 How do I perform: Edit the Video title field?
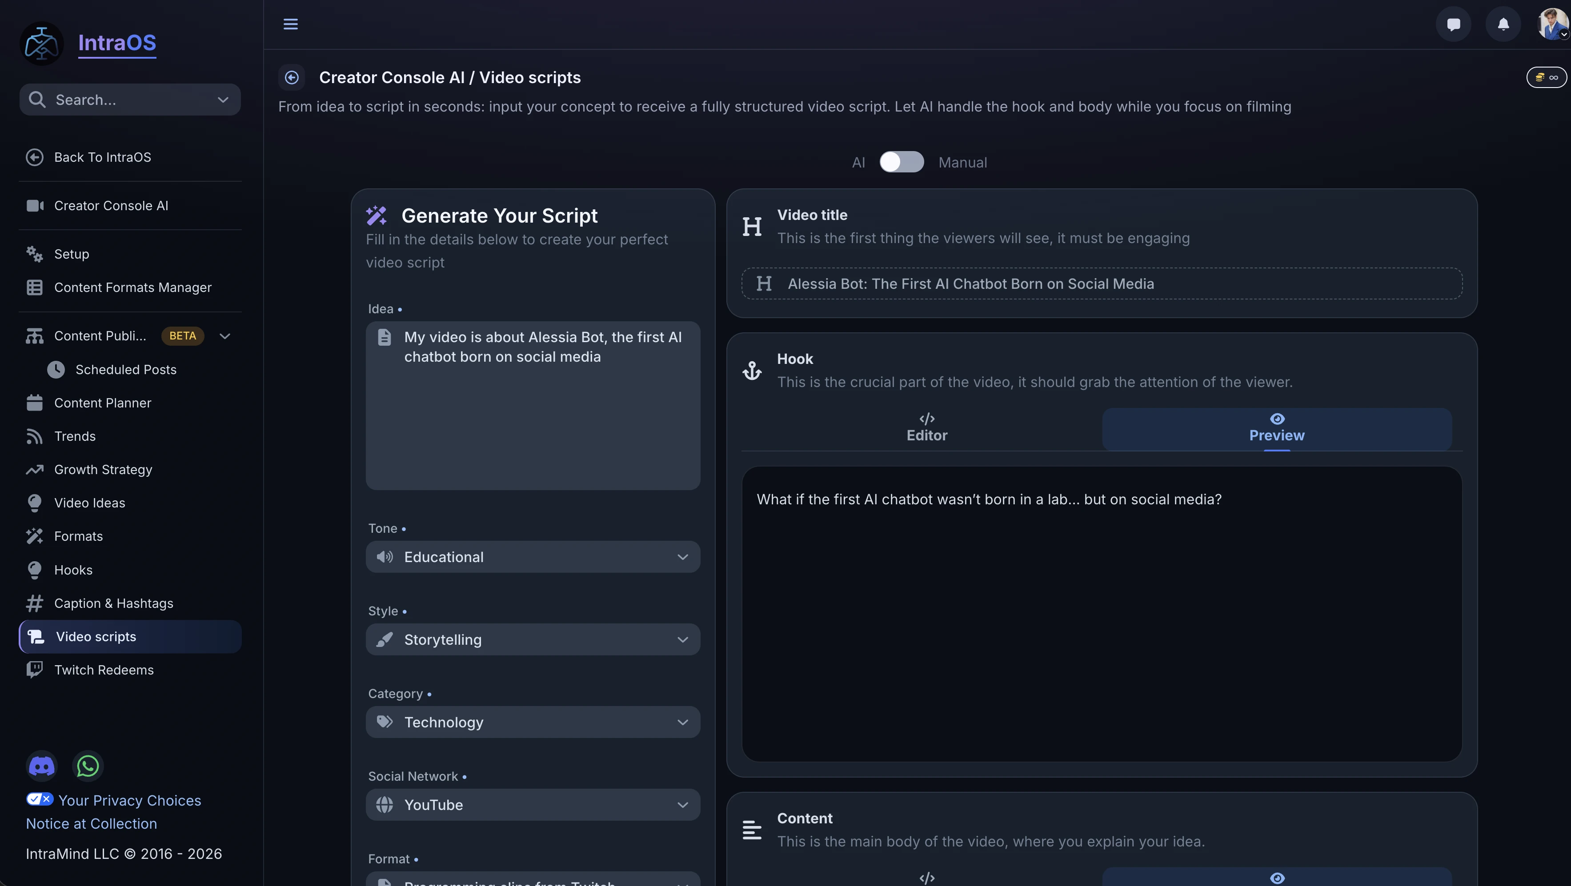[1102, 283]
